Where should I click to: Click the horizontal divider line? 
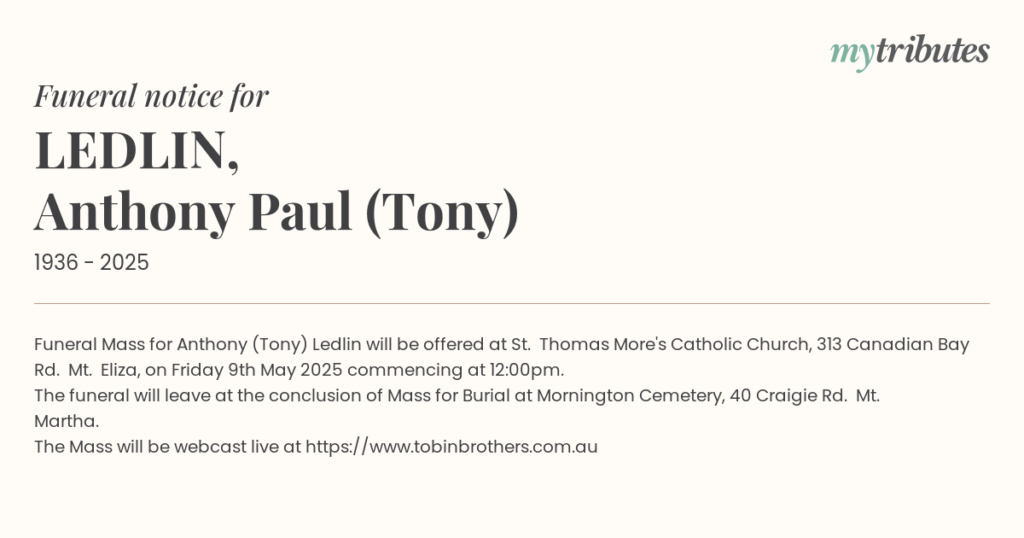pos(512,303)
